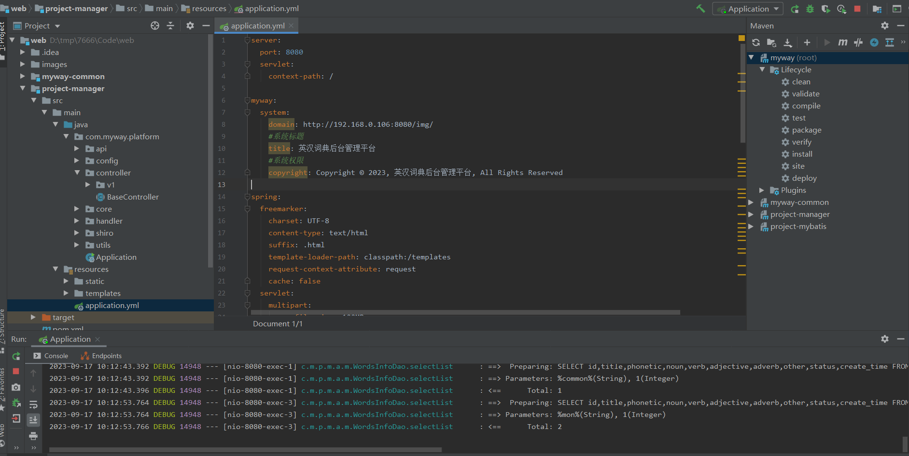Click the Run Anything icon in top toolbar
Image resolution: width=909 pixels, height=456 pixels.
(897, 9)
